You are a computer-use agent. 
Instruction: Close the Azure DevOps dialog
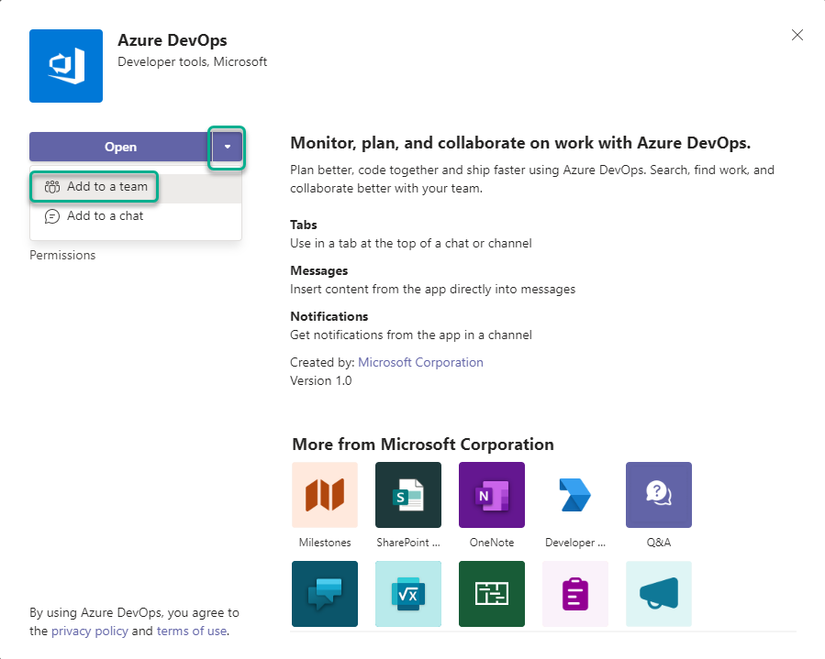[x=797, y=35]
